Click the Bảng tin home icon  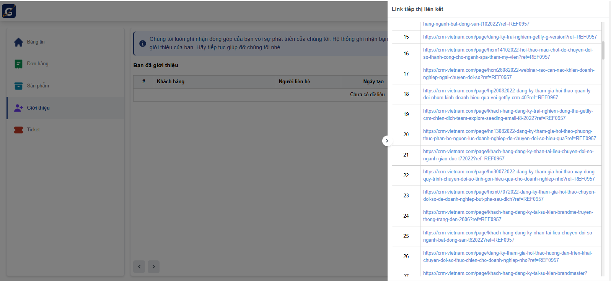[18, 42]
